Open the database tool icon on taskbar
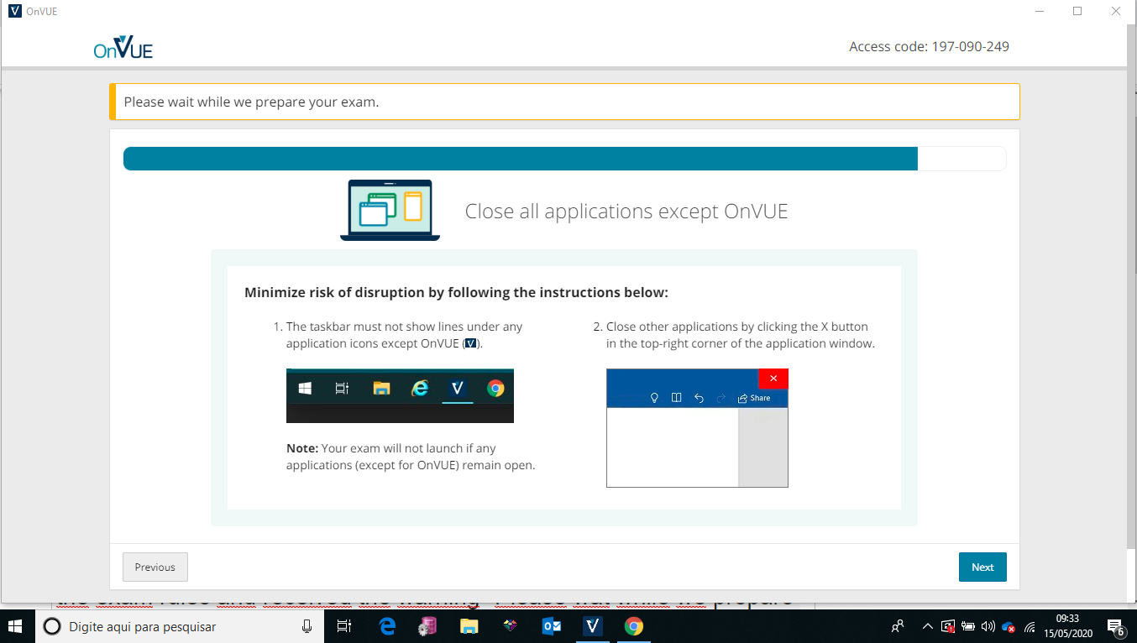Viewport: 1137px width, 643px height. point(427,626)
